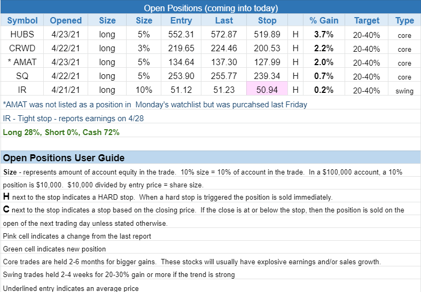Screen dimensions: 421x292
Task: Click the AMAT watchlist footnote
Action: tap(155, 105)
